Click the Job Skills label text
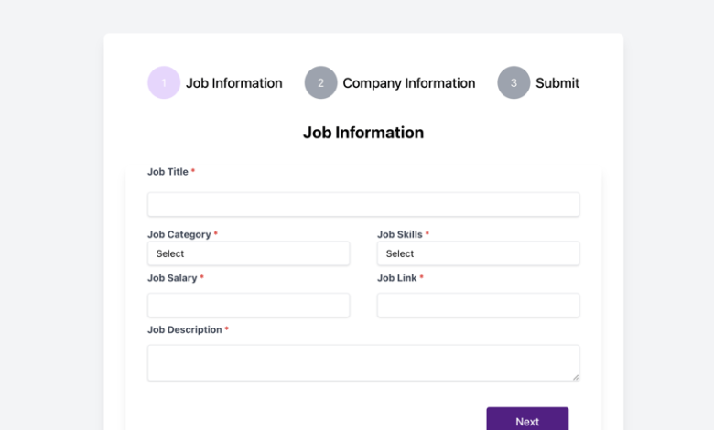The image size is (714, 430). [x=400, y=234]
